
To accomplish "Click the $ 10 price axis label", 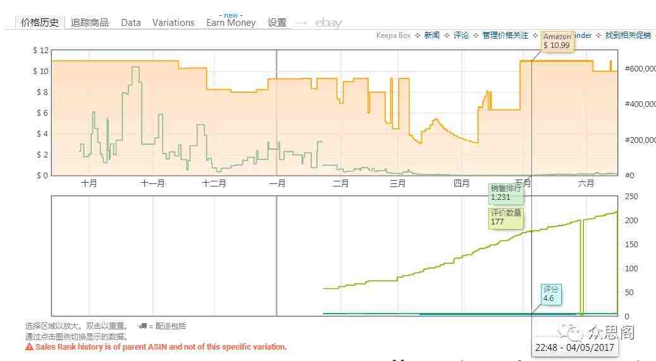I will point(41,71).
